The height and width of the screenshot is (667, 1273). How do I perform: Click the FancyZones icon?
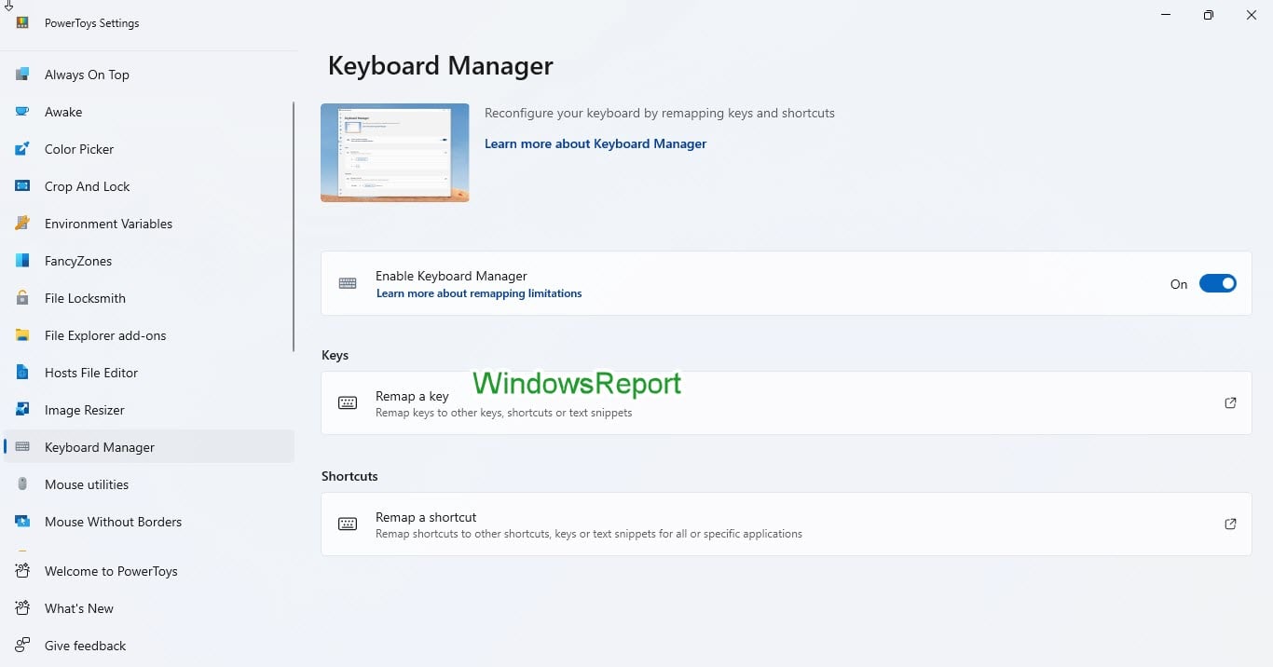tap(22, 261)
